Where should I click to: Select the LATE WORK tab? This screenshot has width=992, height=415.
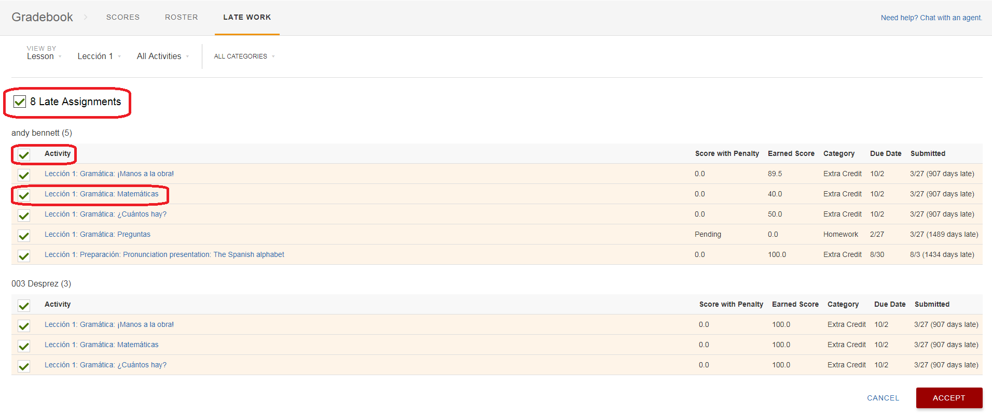click(x=247, y=17)
